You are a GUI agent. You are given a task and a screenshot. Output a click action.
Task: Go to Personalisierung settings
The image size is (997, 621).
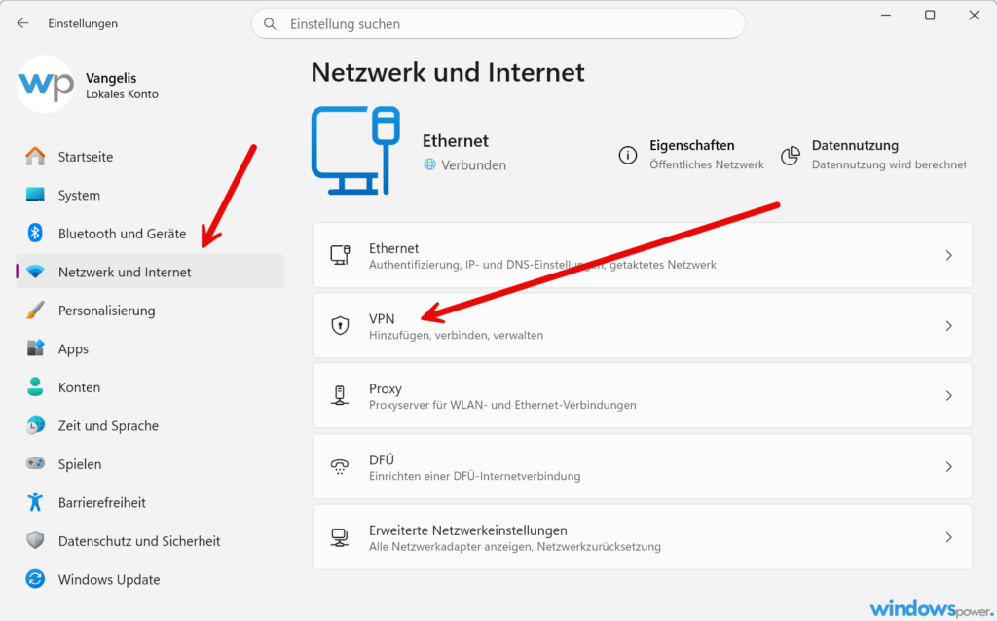[x=150, y=310]
